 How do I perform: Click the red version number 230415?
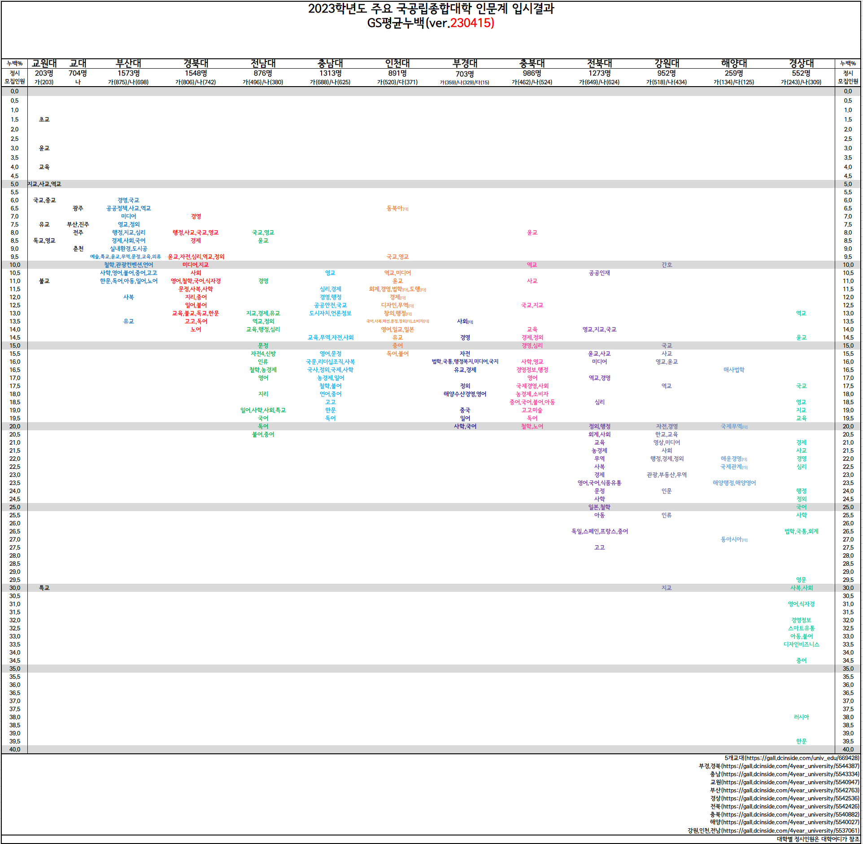click(x=471, y=23)
